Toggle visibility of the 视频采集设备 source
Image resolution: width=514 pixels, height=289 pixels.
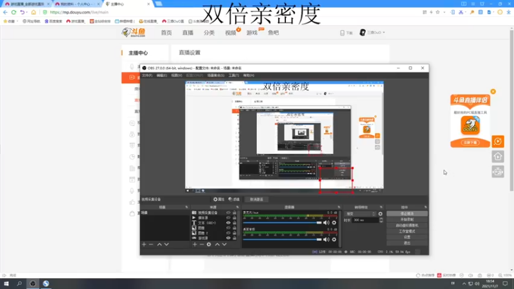(x=228, y=213)
